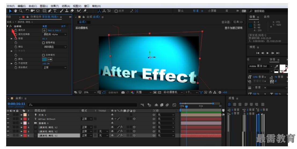
Task: Hide layer 6 eye visibility toggle
Action: click(8, 135)
